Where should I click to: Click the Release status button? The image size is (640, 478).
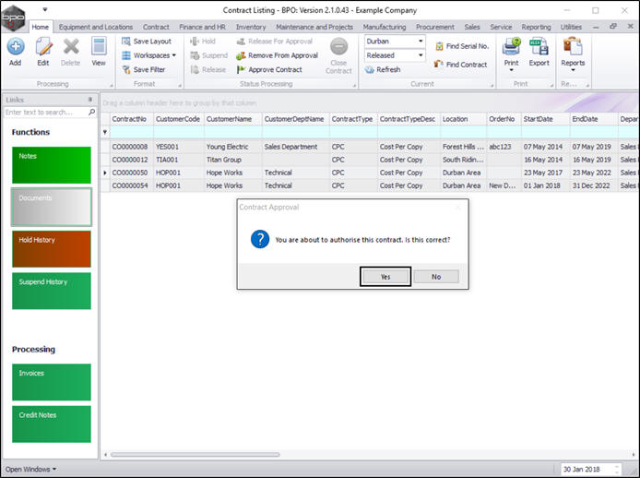click(x=208, y=70)
